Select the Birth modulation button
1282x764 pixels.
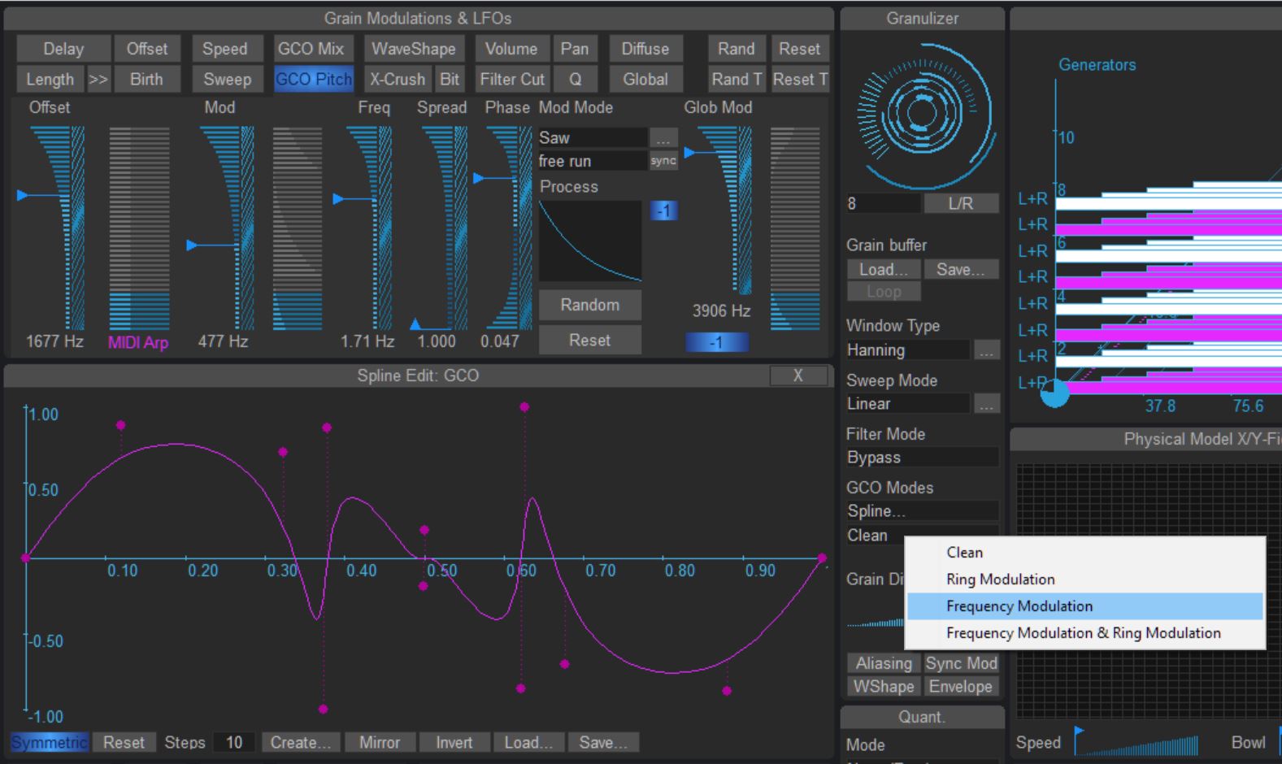point(146,80)
